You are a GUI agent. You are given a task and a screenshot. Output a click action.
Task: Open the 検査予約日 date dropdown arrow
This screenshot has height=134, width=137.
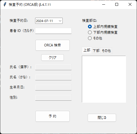click(60, 21)
